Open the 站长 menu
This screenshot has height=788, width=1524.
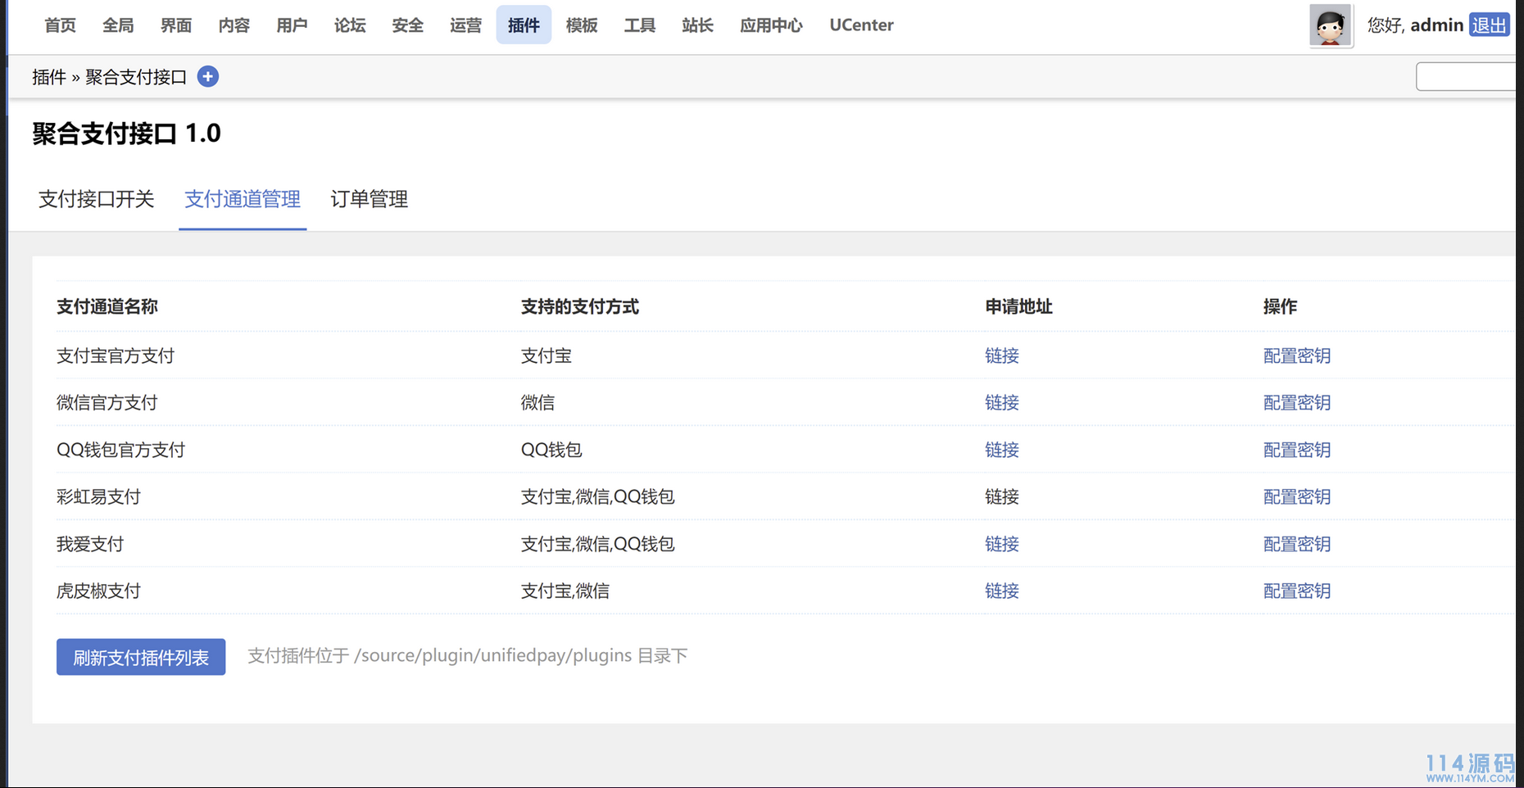[x=698, y=25]
